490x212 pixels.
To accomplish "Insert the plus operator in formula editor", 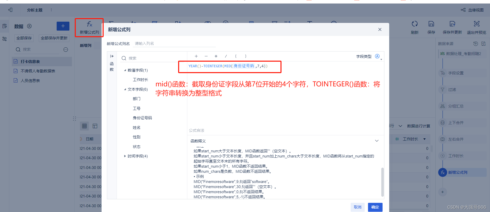I will pyautogui.click(x=196, y=56).
